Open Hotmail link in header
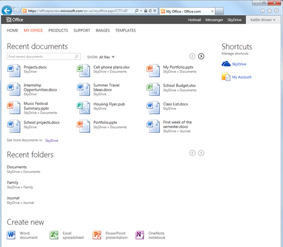Viewport: 283px width, 247px height. [x=194, y=20]
